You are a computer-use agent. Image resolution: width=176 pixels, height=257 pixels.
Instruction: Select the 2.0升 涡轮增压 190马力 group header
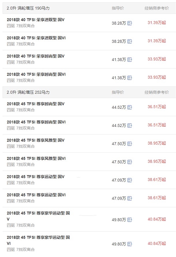click(89, 8)
